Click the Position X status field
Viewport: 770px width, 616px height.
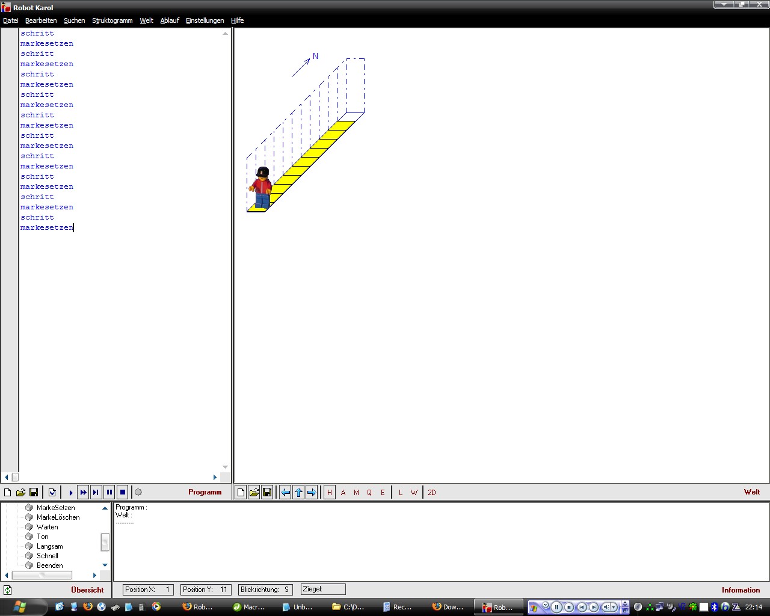(148, 590)
